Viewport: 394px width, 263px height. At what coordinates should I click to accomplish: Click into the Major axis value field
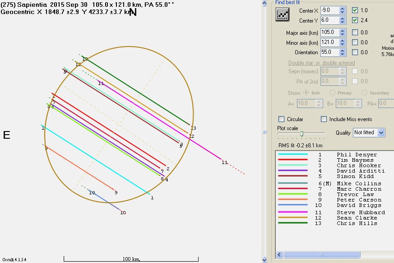(x=329, y=33)
